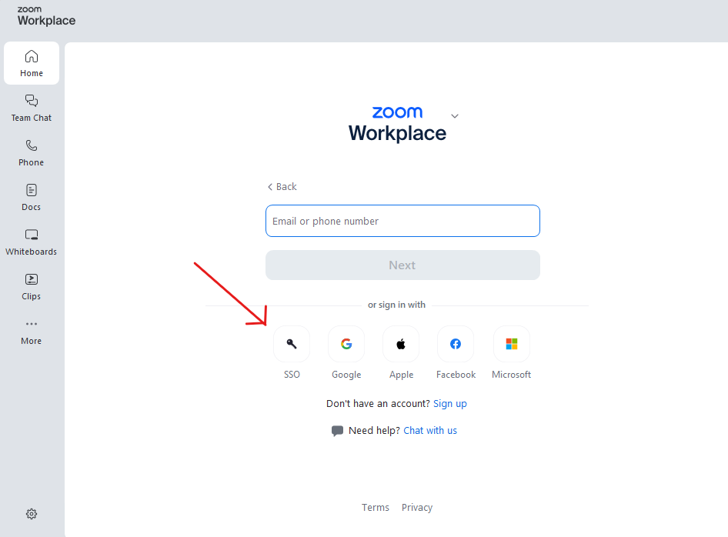This screenshot has width=728, height=537.
Task: Open Chat with us link
Action: [430, 431]
